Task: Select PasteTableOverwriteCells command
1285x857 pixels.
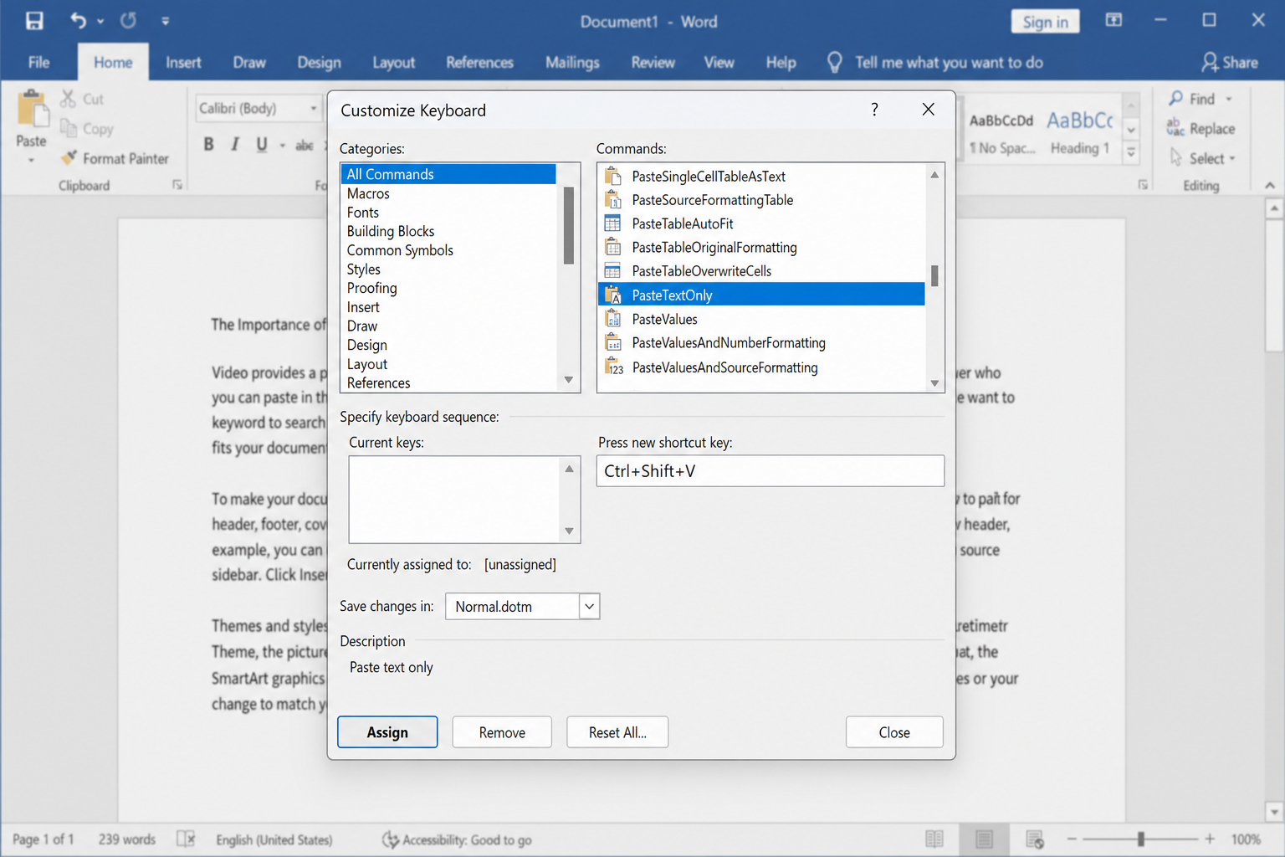Action: pos(761,271)
